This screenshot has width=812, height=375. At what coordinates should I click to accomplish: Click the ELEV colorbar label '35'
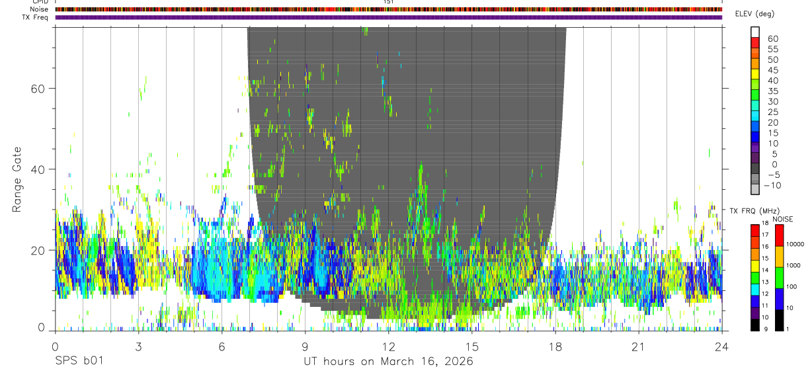pyautogui.click(x=772, y=91)
